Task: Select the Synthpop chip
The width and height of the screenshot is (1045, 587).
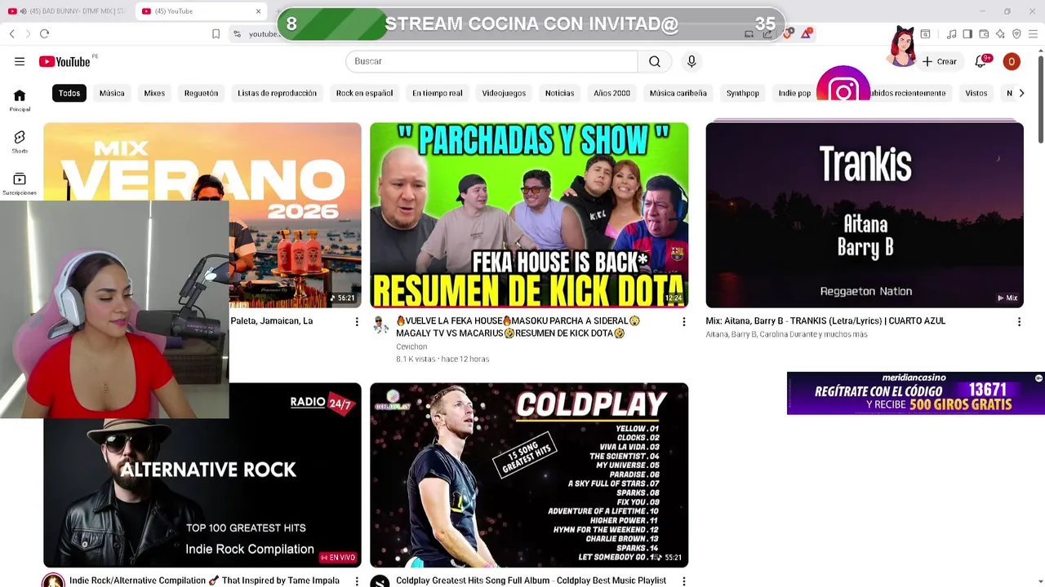Action: point(743,93)
